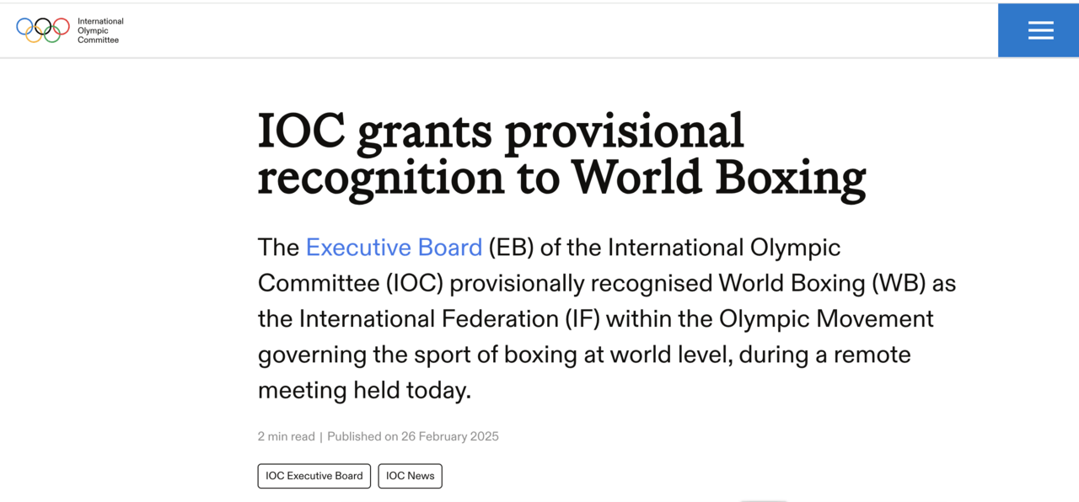This screenshot has width=1079, height=502.
Task: Select the IOC News tag
Action: [411, 476]
